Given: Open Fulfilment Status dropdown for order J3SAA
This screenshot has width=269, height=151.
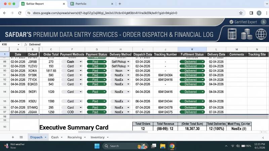Looking at the screenshot, I should [x=203, y=112].
